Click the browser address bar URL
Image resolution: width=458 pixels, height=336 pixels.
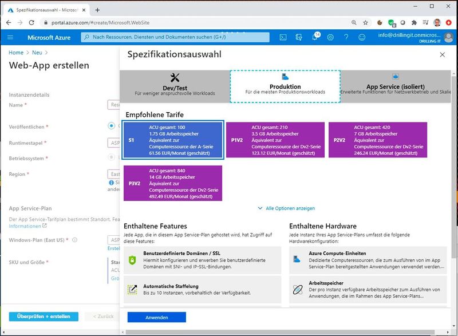point(101,22)
